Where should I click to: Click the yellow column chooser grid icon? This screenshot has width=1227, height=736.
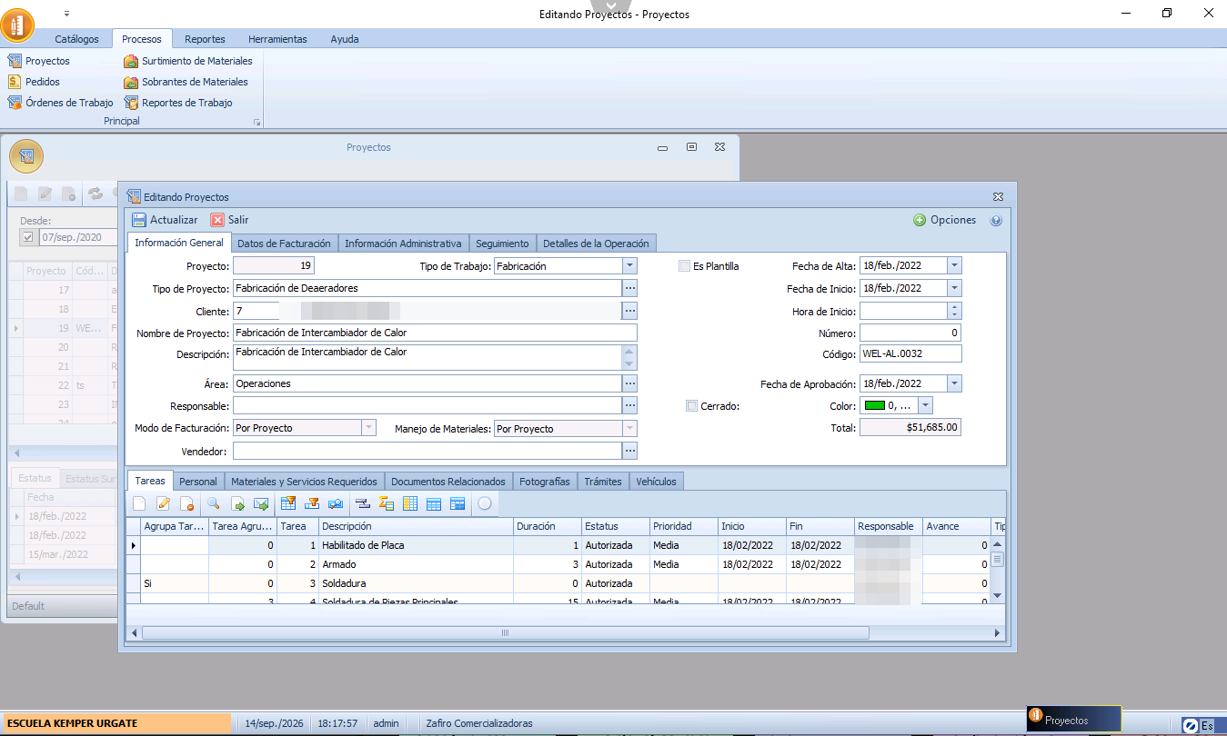coord(409,503)
